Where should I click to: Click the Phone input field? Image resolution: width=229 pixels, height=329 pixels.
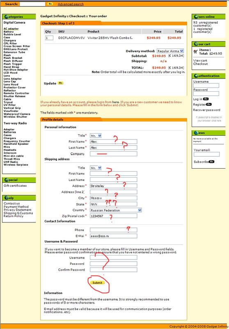click(x=113, y=230)
